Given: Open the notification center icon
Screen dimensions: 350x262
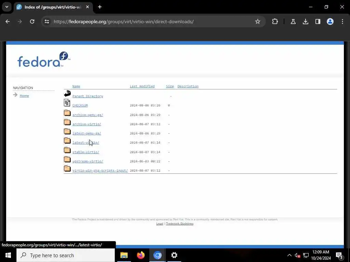Looking at the screenshot, I should pyautogui.click(x=339, y=255).
